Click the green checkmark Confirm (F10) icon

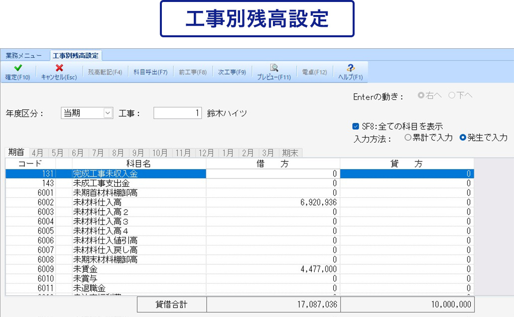pos(17,68)
